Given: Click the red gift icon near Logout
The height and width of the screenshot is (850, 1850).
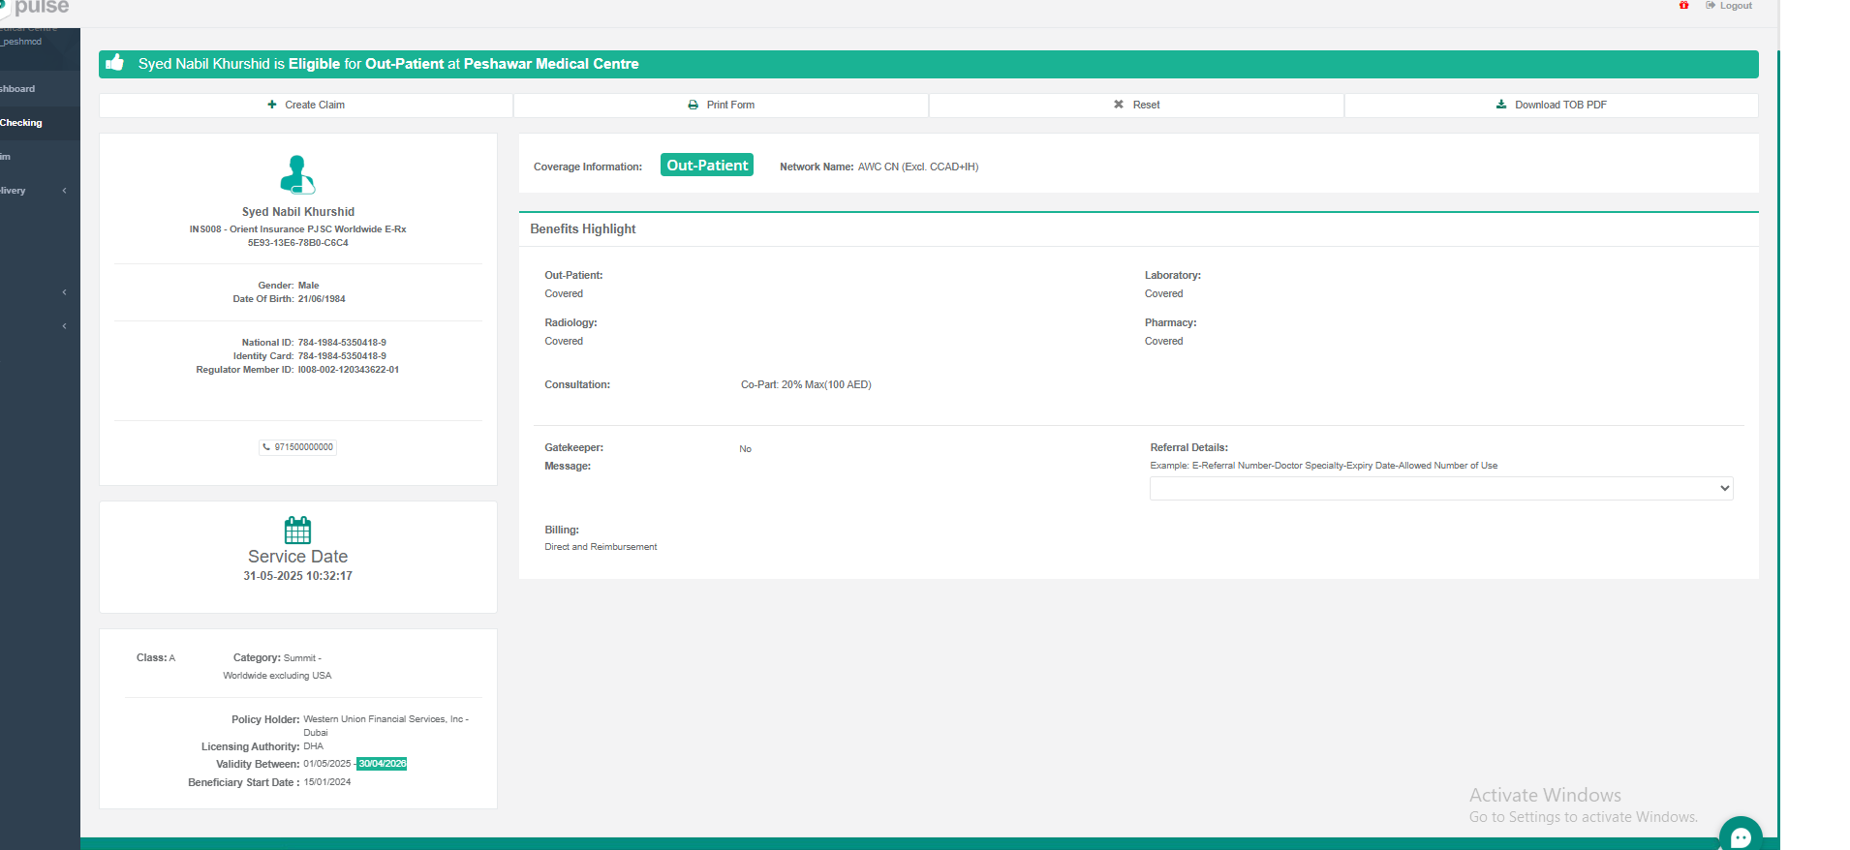Looking at the screenshot, I should [1684, 6].
